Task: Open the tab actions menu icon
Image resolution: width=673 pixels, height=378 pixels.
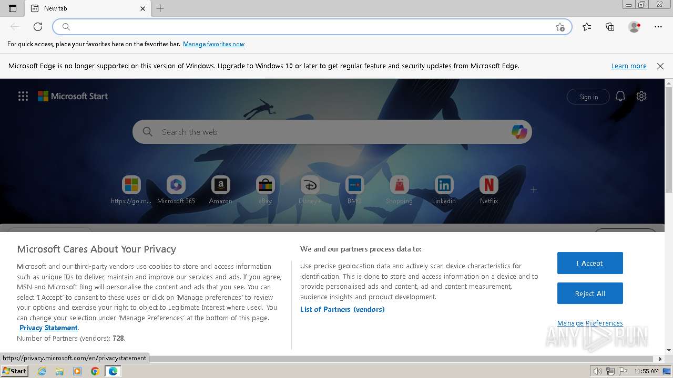Action: click(13, 8)
